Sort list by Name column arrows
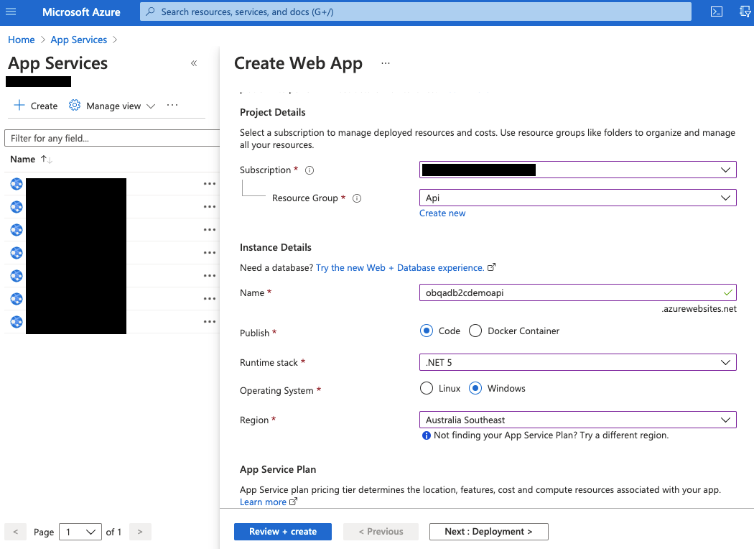Image resolution: width=754 pixels, height=549 pixels. (x=46, y=160)
